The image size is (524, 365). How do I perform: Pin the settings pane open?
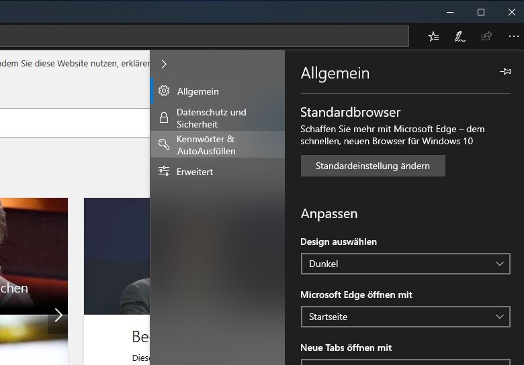[505, 71]
